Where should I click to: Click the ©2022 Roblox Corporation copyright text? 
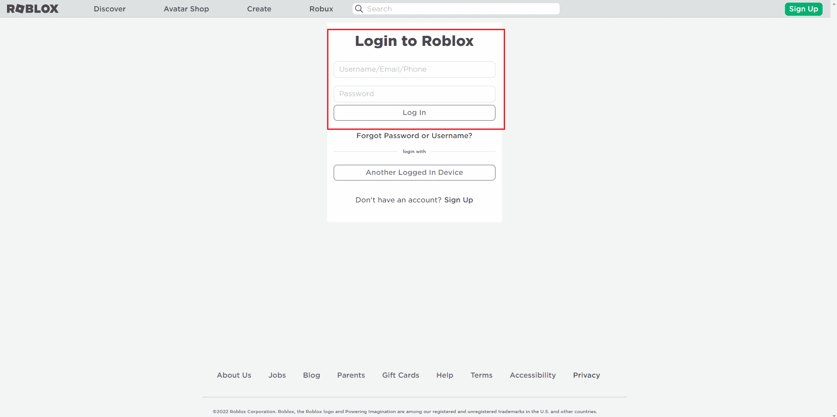pyautogui.click(x=405, y=411)
